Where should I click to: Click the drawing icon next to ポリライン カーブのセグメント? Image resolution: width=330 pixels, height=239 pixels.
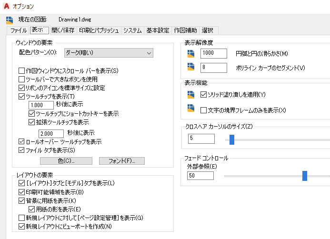(x=191, y=67)
